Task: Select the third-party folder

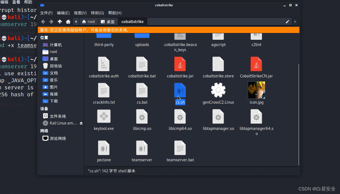Action: click(104, 40)
